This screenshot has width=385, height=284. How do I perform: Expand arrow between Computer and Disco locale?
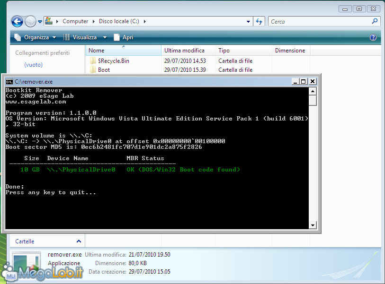coord(94,22)
